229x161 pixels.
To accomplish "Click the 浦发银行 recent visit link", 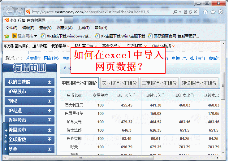I will point(33,58).
